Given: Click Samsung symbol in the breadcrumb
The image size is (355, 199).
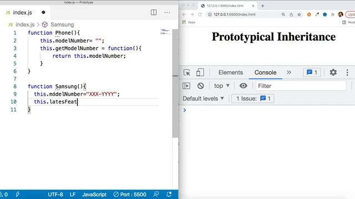Looking at the screenshot, I should pos(62,24).
